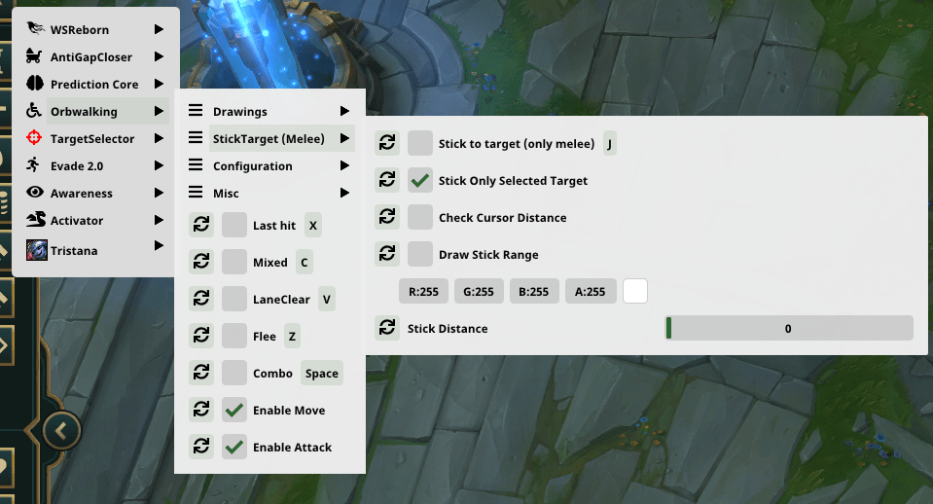Reset Stick to target with its refresh icon
Image resolution: width=933 pixels, height=504 pixels.
click(387, 143)
